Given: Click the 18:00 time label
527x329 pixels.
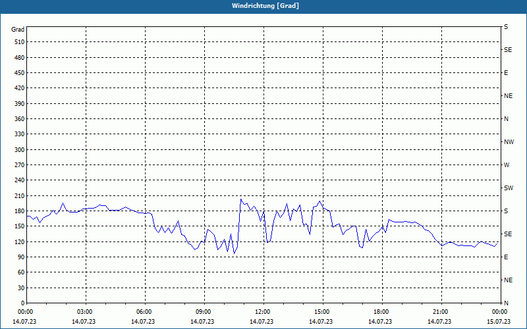Looking at the screenshot, I should tap(382, 312).
